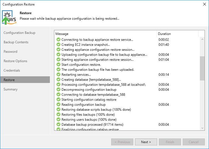Click check icon for Database backup processed row
Viewport: 209px width, 149px height.
[58, 125]
